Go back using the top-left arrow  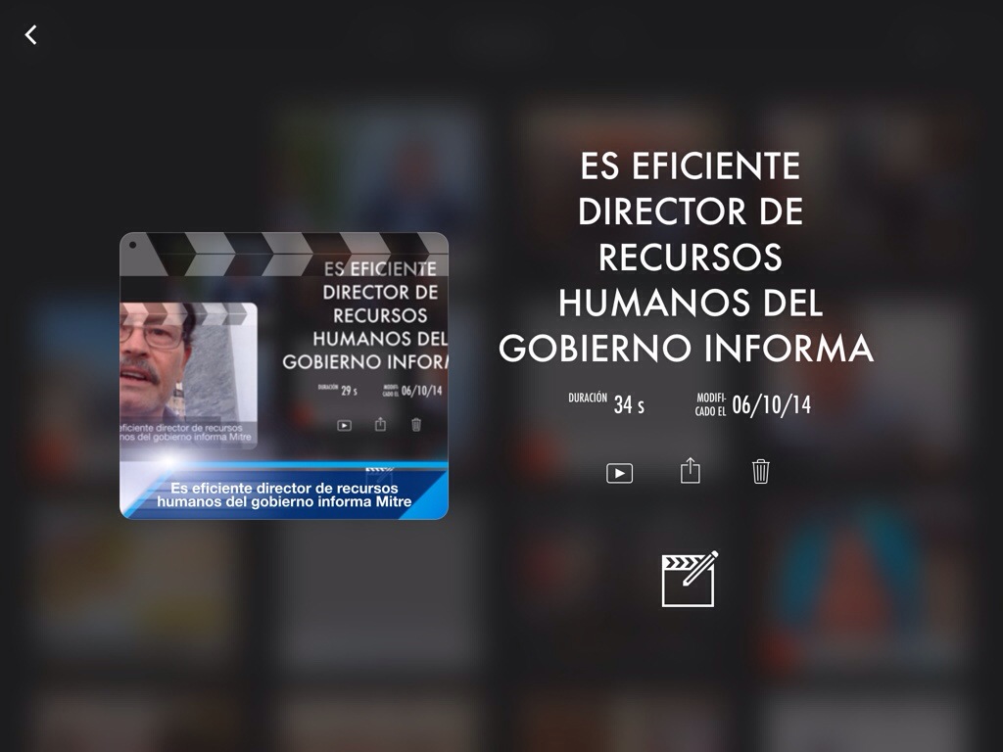[x=30, y=35]
